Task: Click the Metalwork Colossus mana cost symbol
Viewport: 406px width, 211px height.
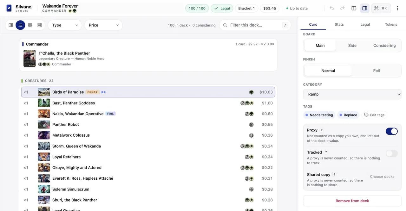Action: pyautogui.click(x=251, y=135)
